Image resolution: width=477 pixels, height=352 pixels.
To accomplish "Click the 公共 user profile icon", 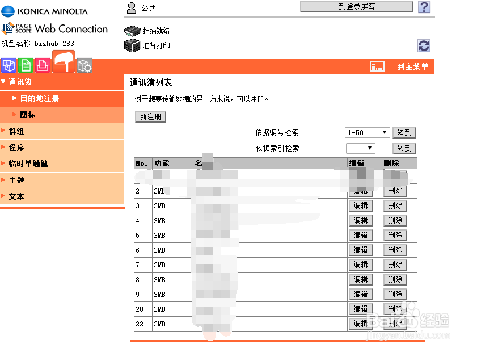I will (131, 7).
